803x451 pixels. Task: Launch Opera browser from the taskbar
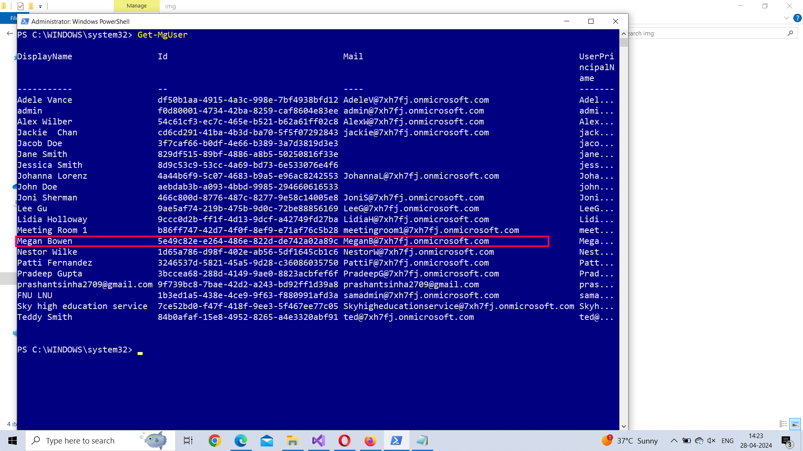tap(344, 441)
